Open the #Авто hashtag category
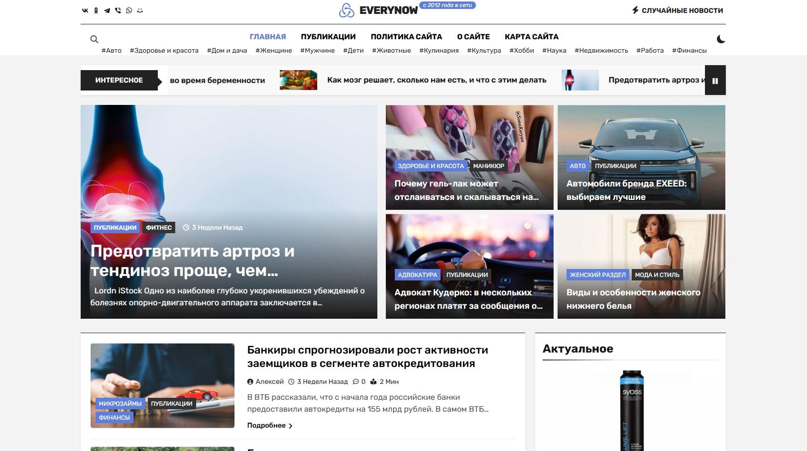 click(x=112, y=50)
